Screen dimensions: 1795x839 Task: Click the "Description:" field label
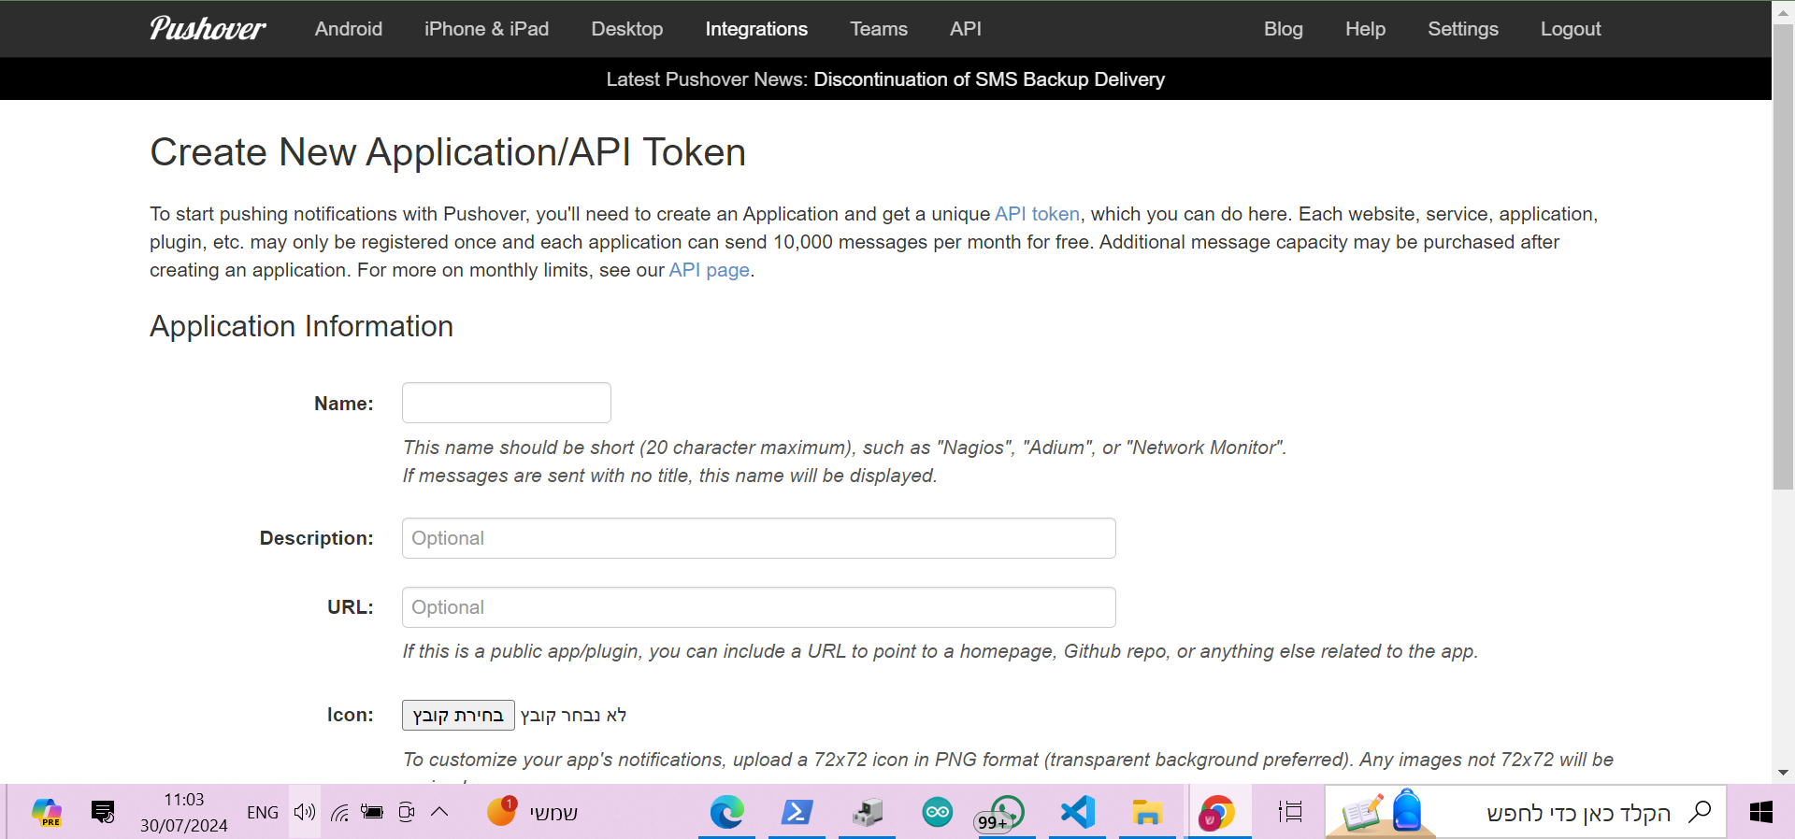click(x=317, y=538)
